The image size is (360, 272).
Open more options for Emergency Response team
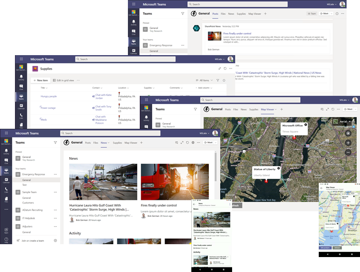(55, 174)
